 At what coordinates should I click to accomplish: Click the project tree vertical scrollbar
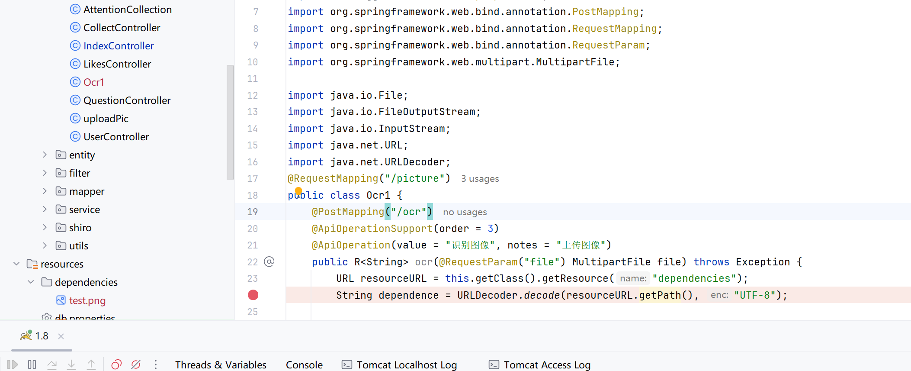(x=230, y=122)
